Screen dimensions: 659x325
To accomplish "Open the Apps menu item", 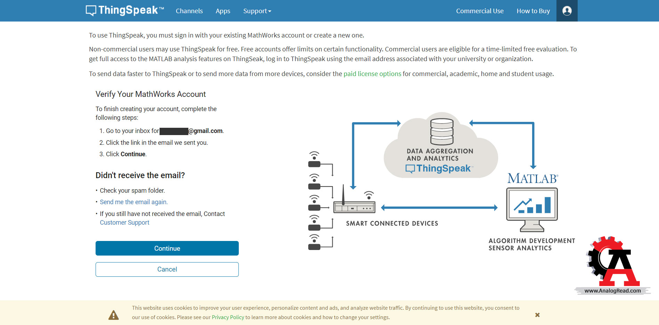I will pyautogui.click(x=223, y=11).
